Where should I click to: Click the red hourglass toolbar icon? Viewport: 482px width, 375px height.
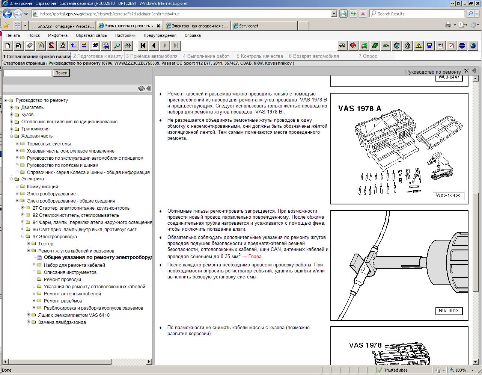click(51, 45)
